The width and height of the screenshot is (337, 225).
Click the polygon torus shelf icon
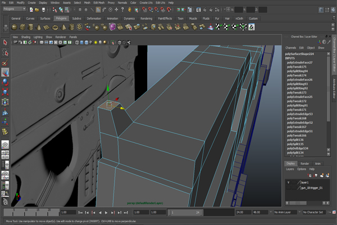click(x=55, y=27)
